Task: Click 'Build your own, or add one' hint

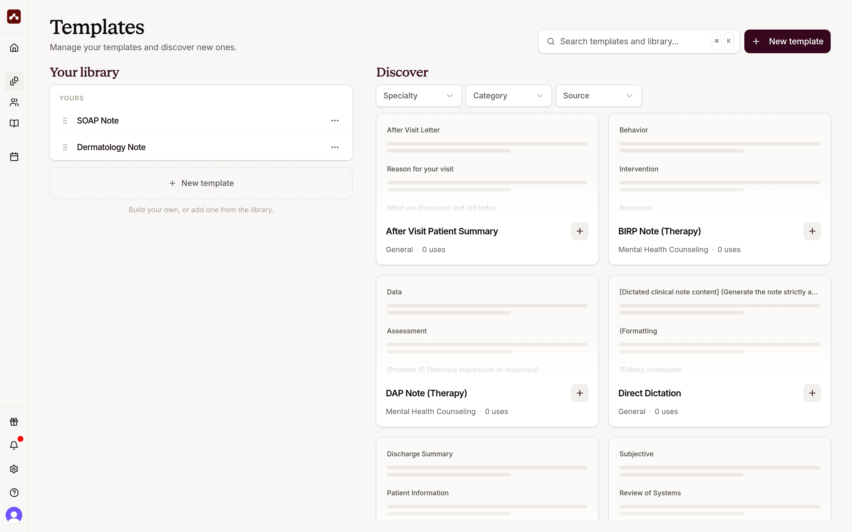Action: coord(201,210)
